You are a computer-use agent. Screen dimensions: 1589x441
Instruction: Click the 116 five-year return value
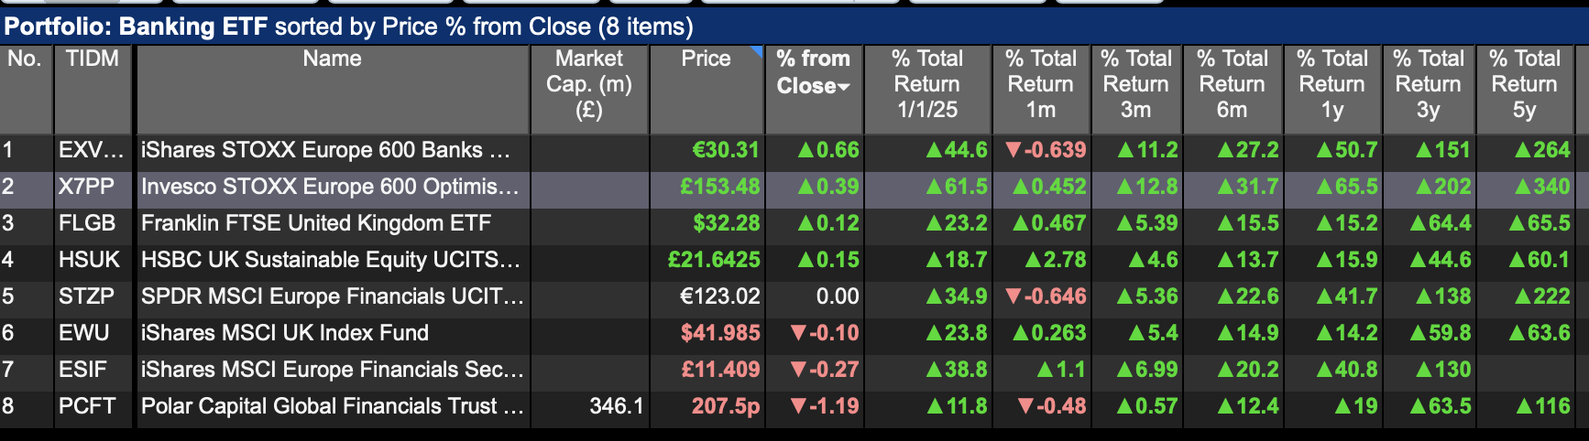click(x=1543, y=406)
